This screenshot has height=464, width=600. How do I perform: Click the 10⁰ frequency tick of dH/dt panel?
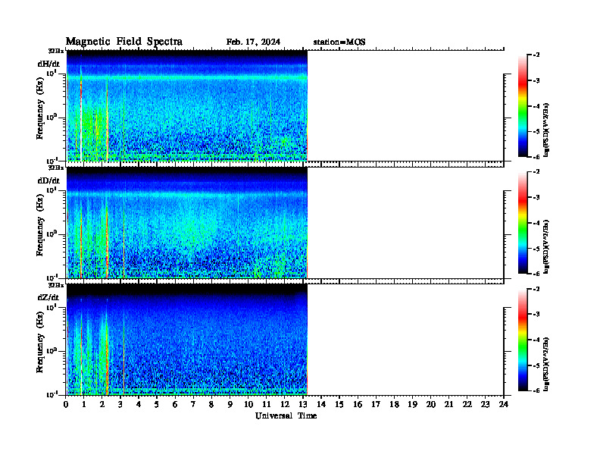click(52, 118)
